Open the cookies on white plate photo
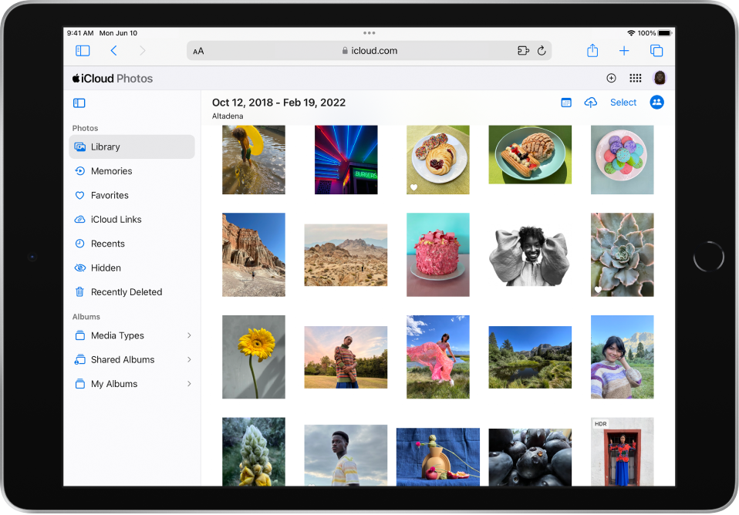The width and height of the screenshot is (739, 515). tap(438, 160)
